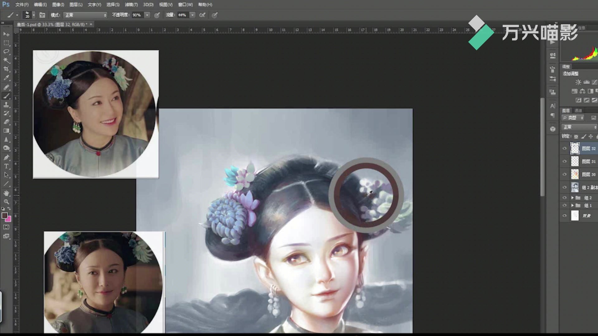
Task: Select the History Brush tool
Action: [x=6, y=113]
